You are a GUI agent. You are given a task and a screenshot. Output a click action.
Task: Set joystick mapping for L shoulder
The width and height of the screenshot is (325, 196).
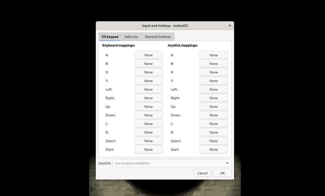click(x=214, y=124)
